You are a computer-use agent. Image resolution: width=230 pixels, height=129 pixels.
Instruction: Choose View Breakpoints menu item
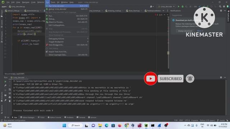coord(67,45)
